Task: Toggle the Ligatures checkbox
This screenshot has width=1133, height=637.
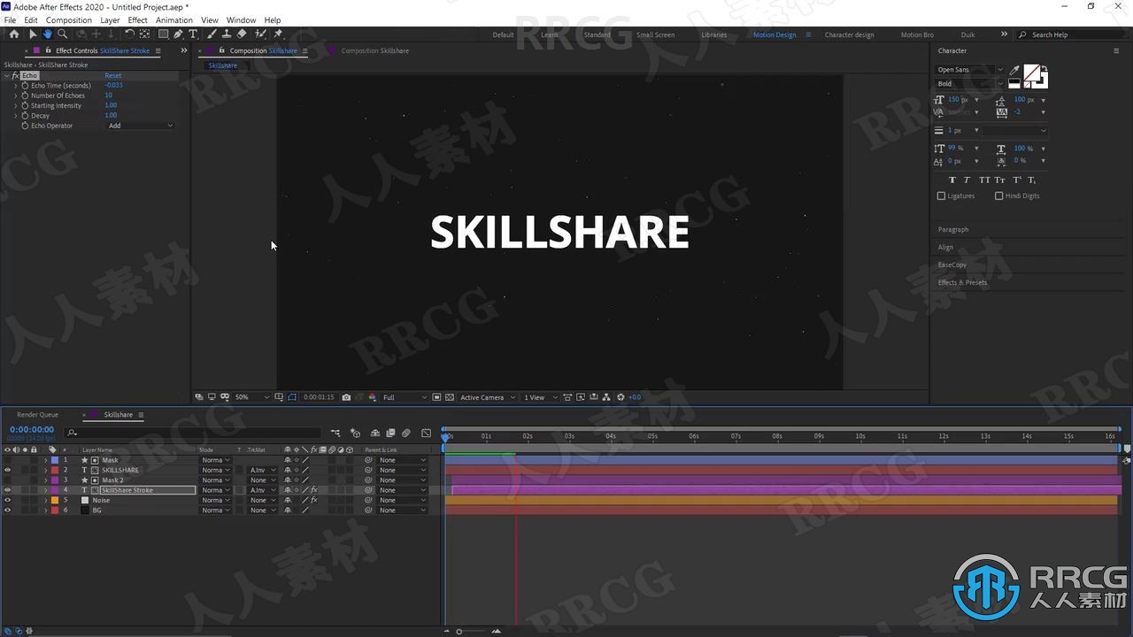Action: coord(941,196)
